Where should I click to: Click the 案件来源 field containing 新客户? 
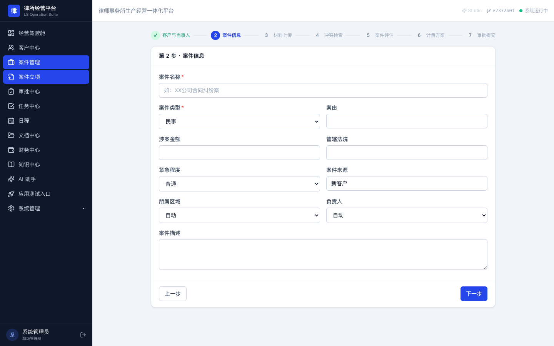(x=407, y=183)
